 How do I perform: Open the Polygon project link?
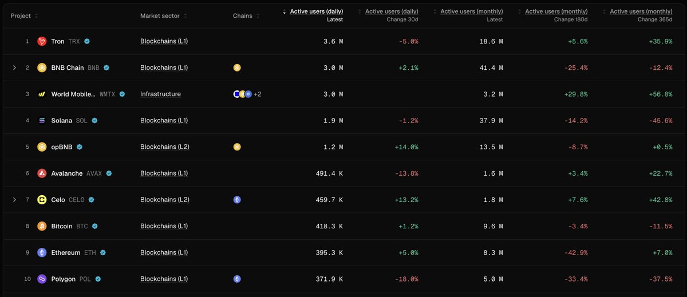[64, 279]
